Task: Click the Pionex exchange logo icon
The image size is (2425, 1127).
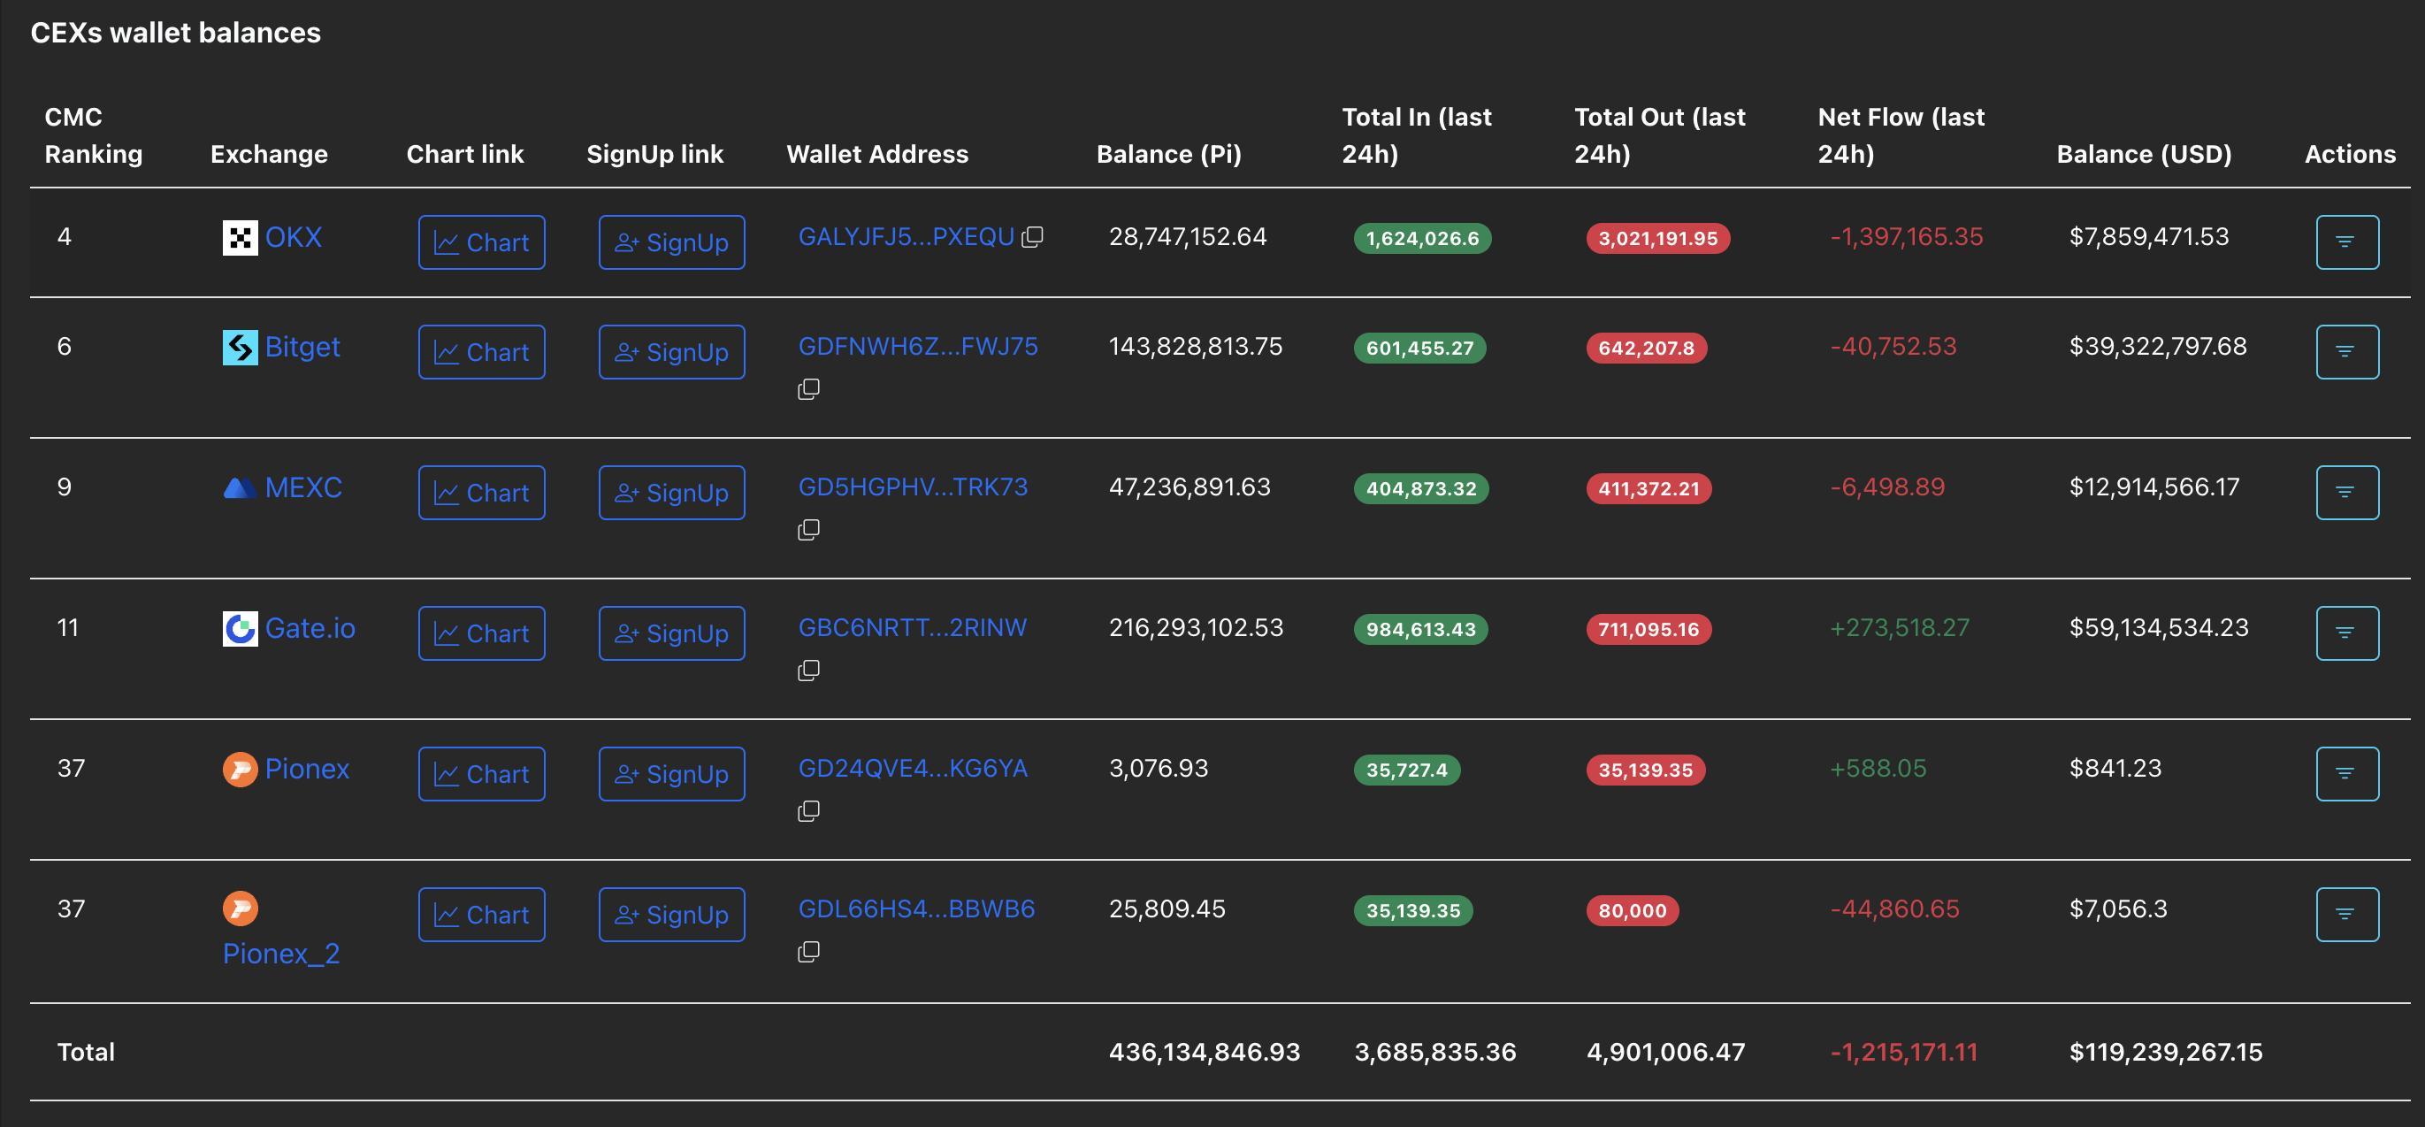Action: (x=240, y=768)
